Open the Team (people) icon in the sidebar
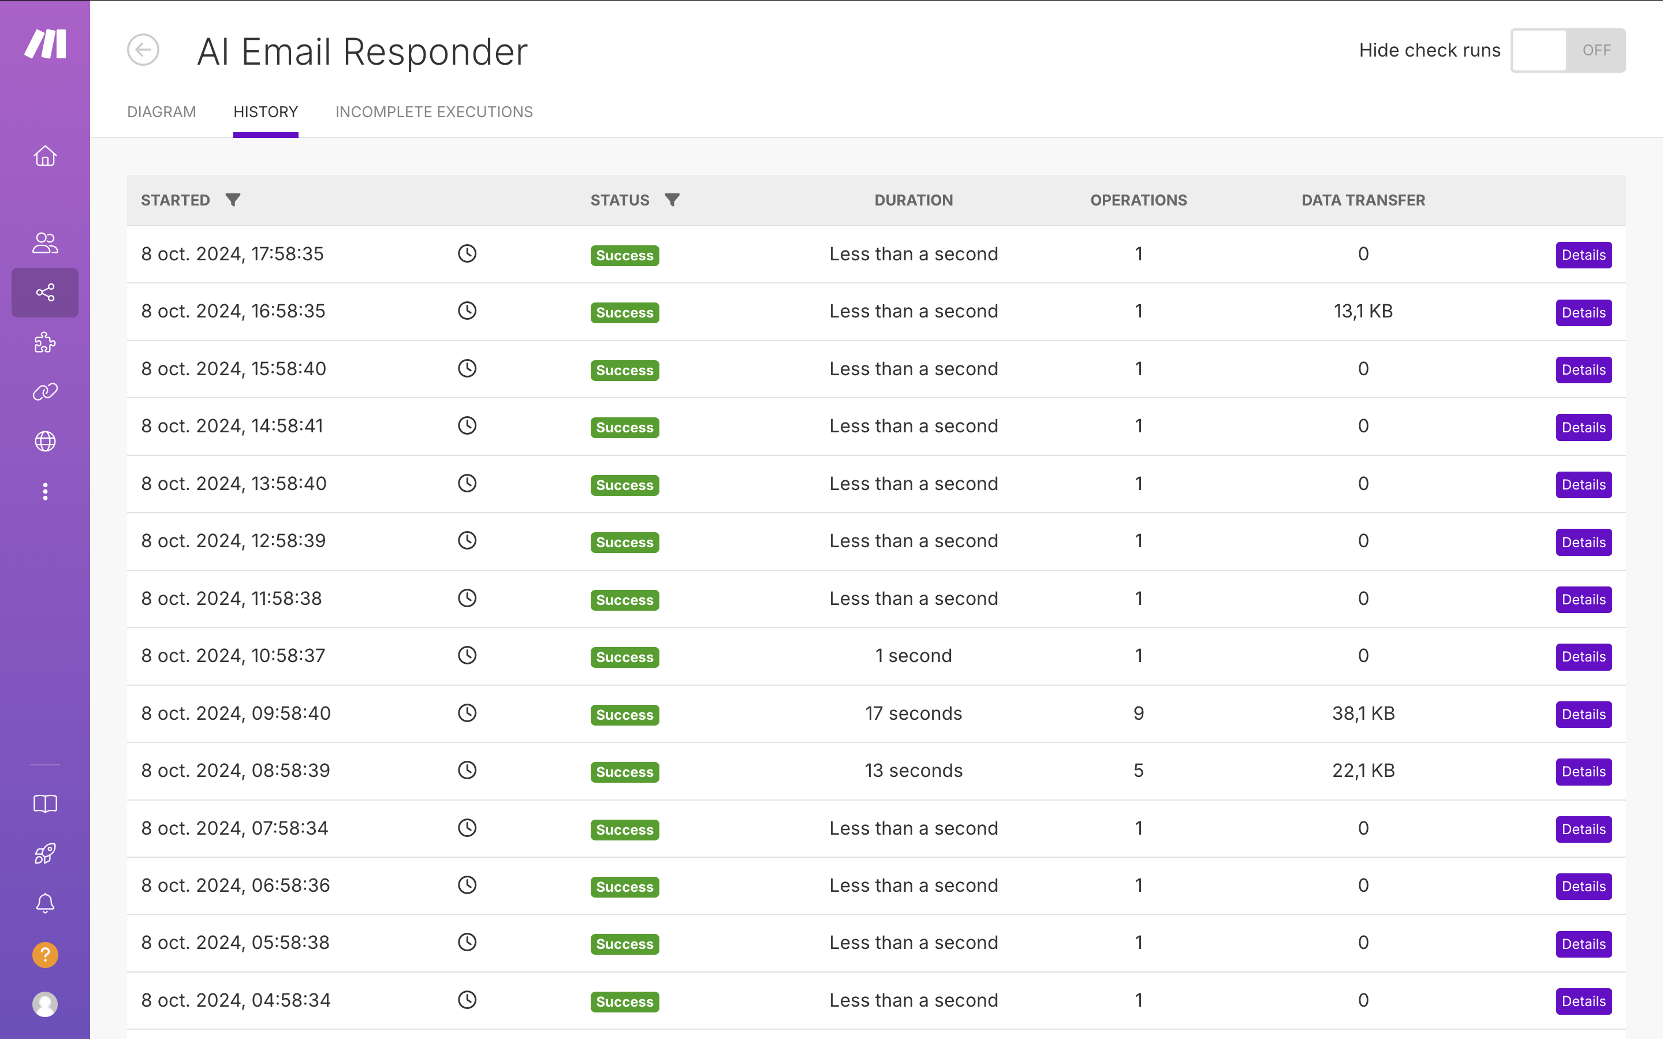Screen dimensions: 1663x1039 click(x=44, y=242)
